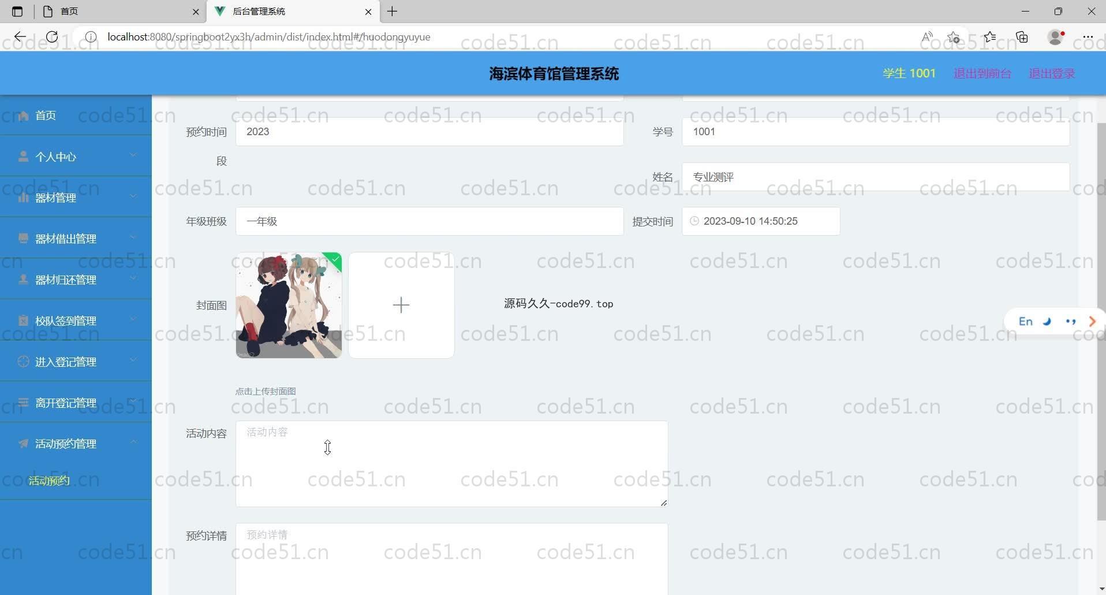Image resolution: width=1106 pixels, height=595 pixels.
Task: Click the clock icon in 提交时间 field
Action: (x=694, y=221)
